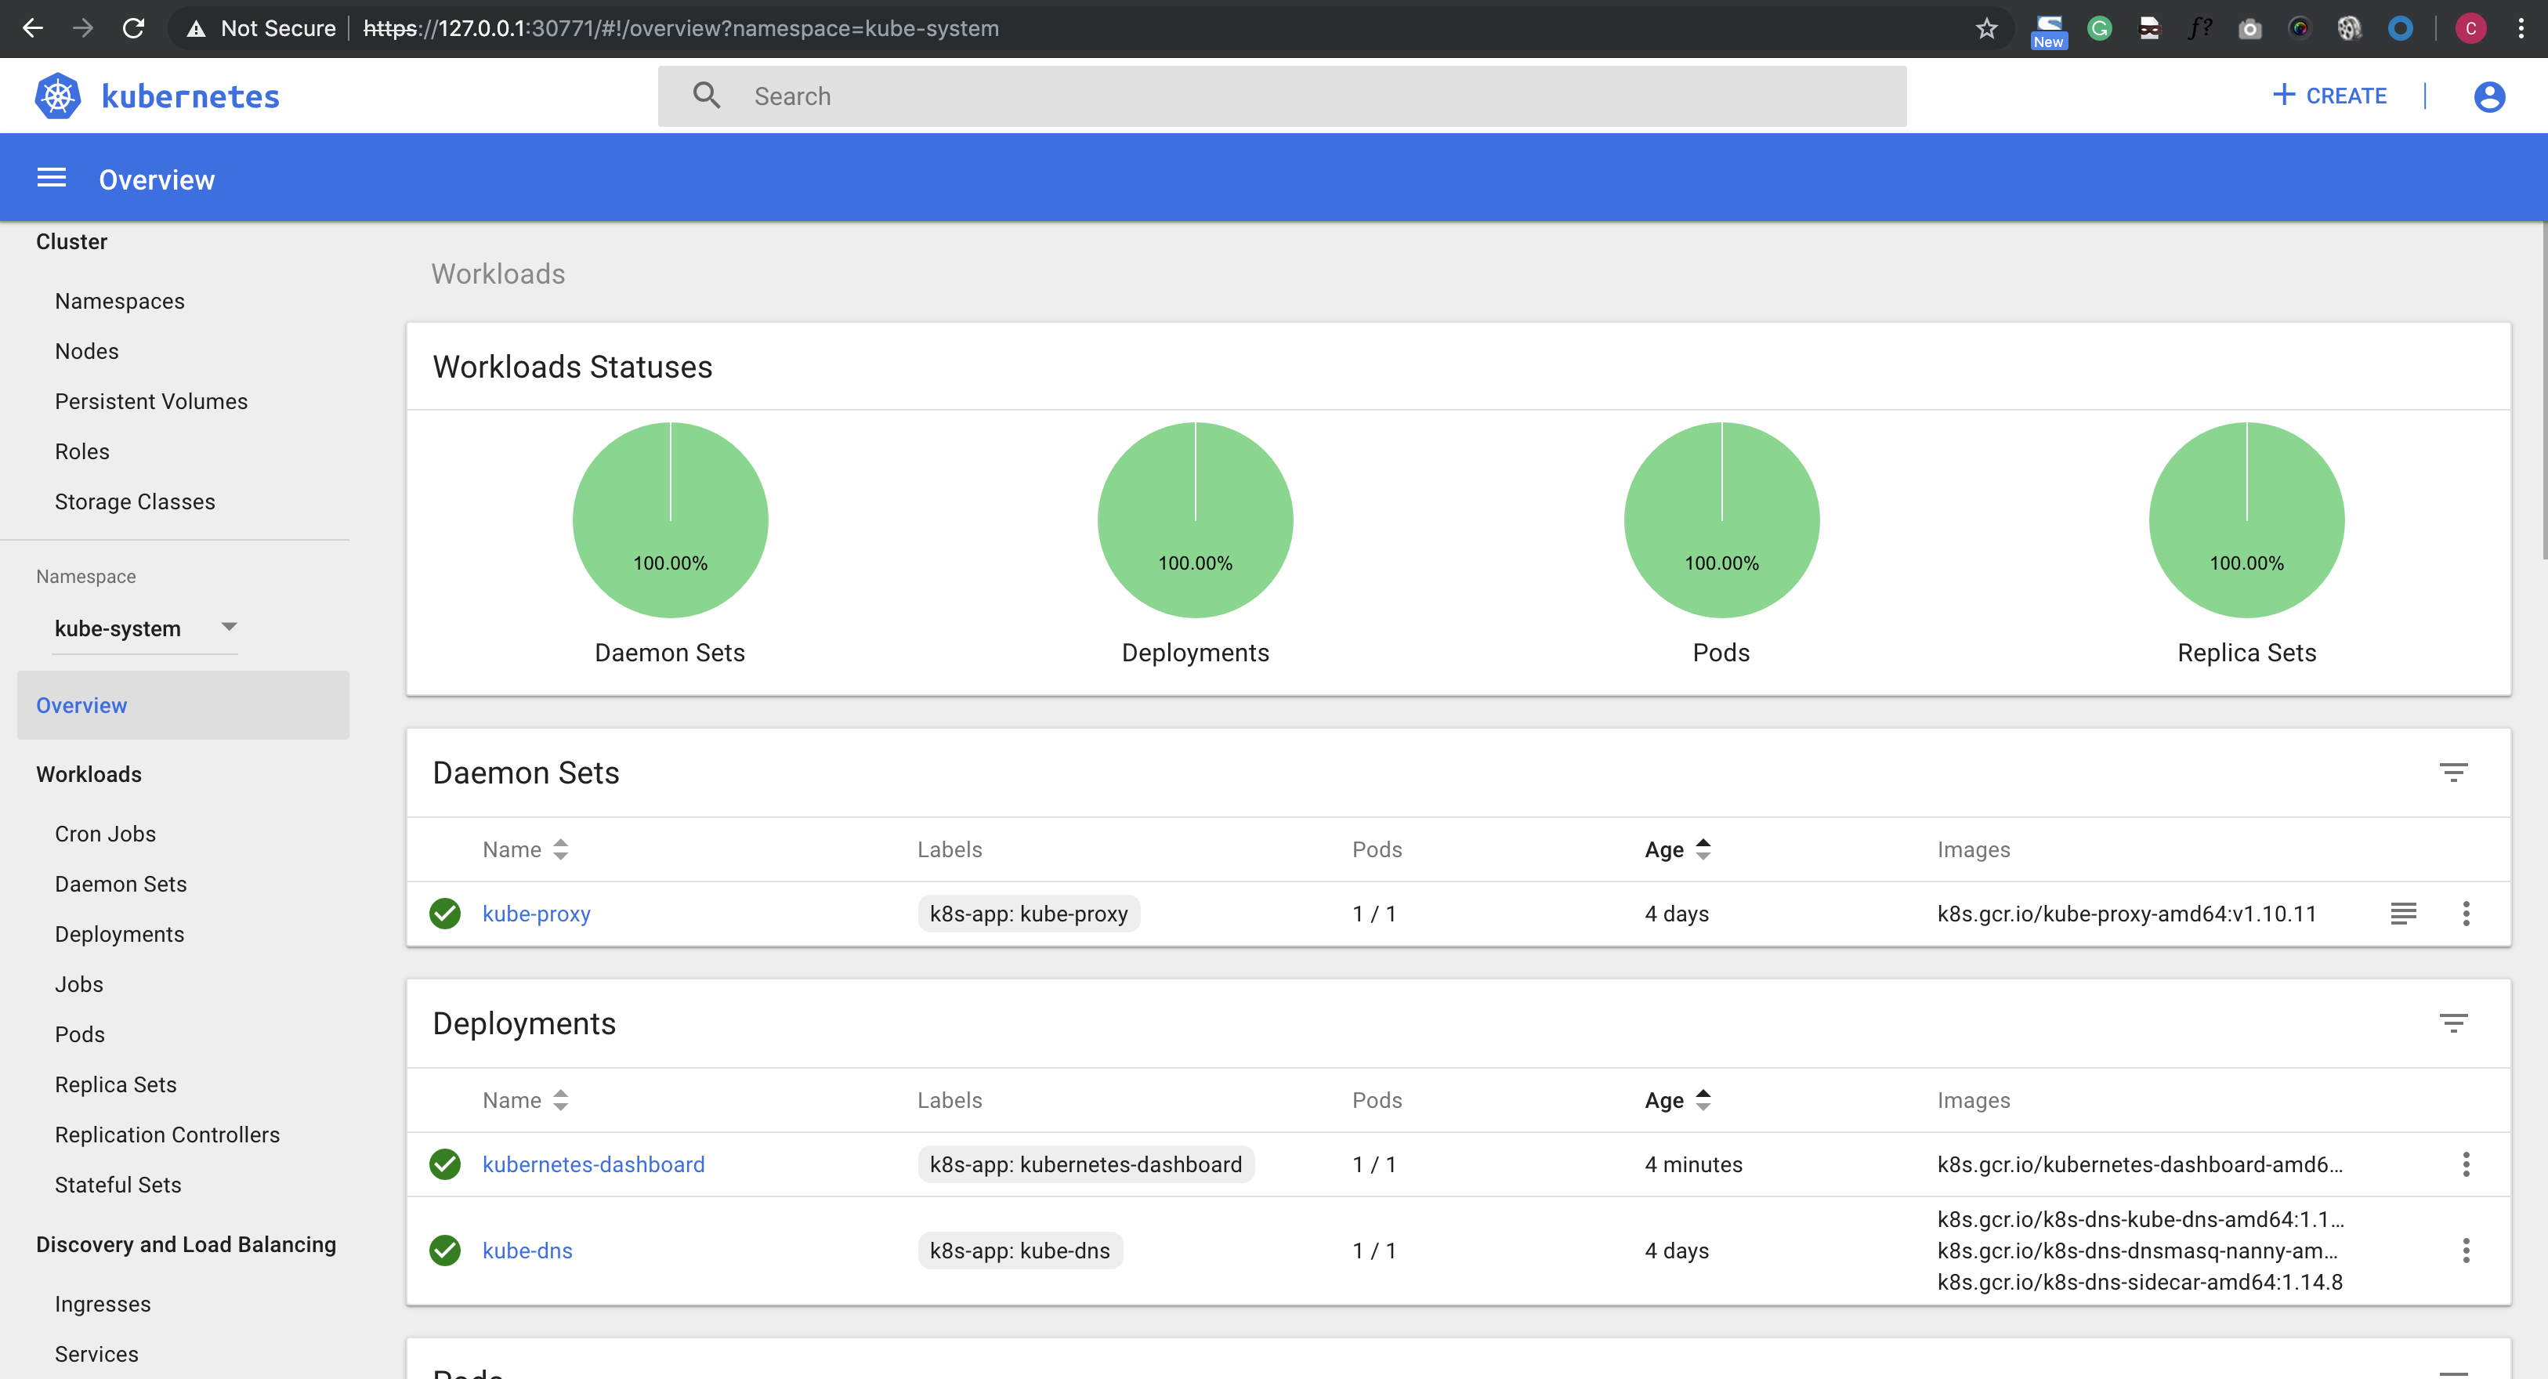Open actions menu for kubernetes-dashboard

pos(2466,1164)
